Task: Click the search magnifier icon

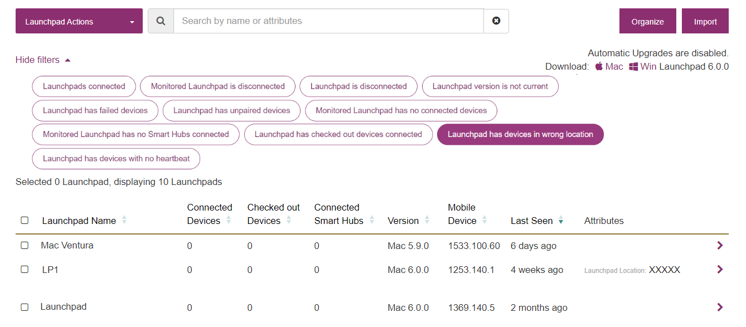Action: (161, 21)
